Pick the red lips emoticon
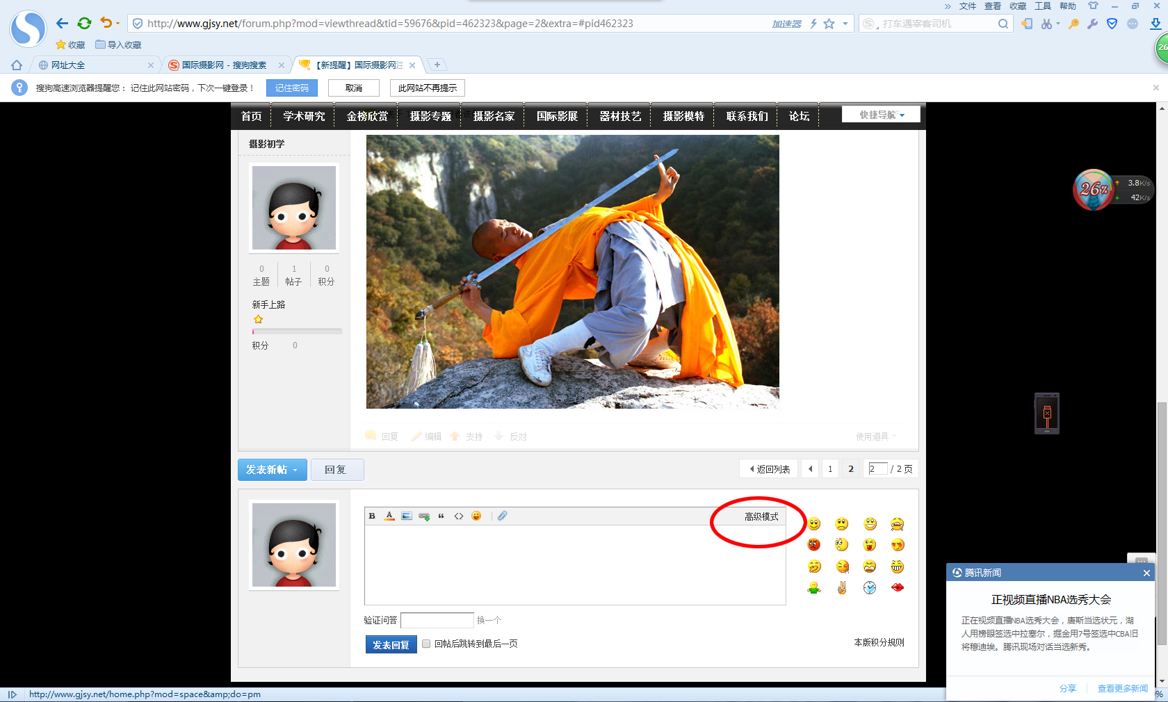 898,588
